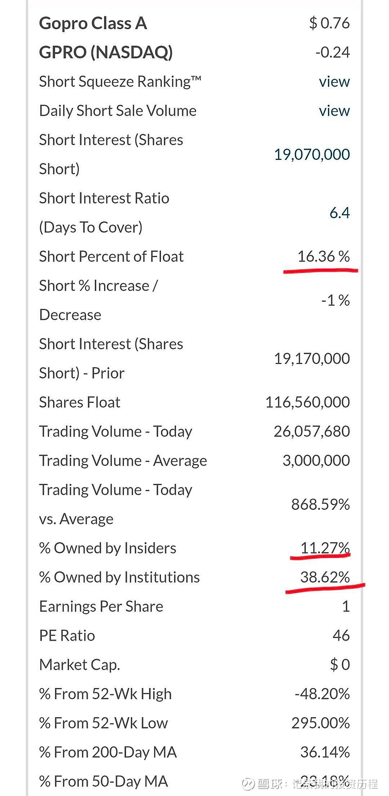The image size is (389, 796).
Task: Click the 6.4 days to cover value
Action: coord(339,213)
